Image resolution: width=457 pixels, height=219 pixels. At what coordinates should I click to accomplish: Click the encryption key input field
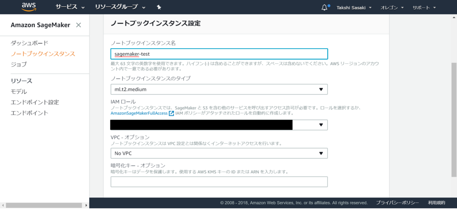point(219,182)
